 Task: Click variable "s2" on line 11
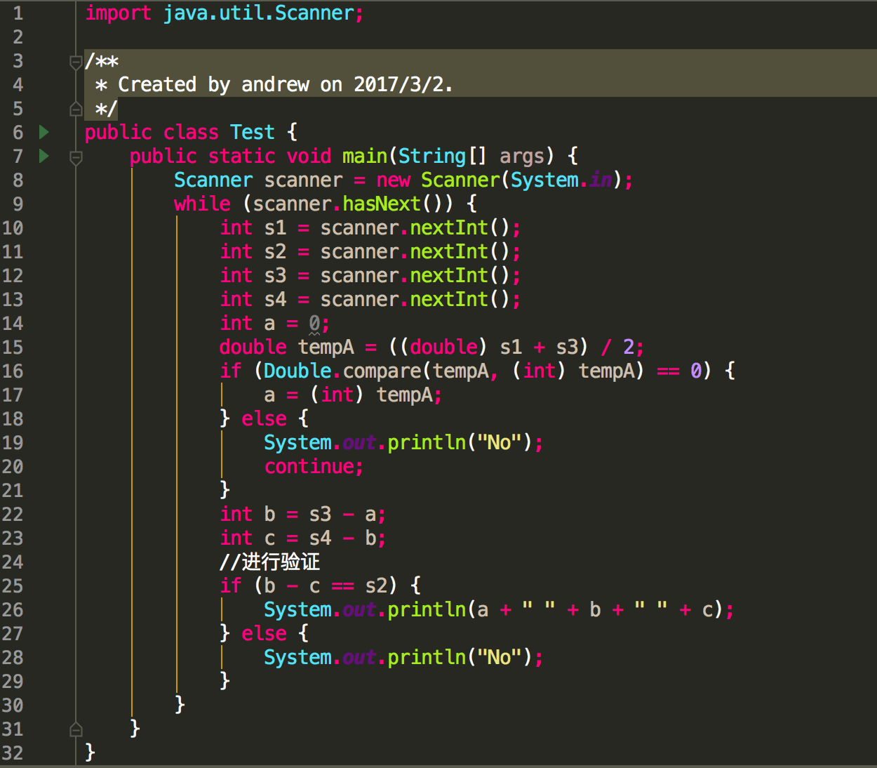coord(275,251)
